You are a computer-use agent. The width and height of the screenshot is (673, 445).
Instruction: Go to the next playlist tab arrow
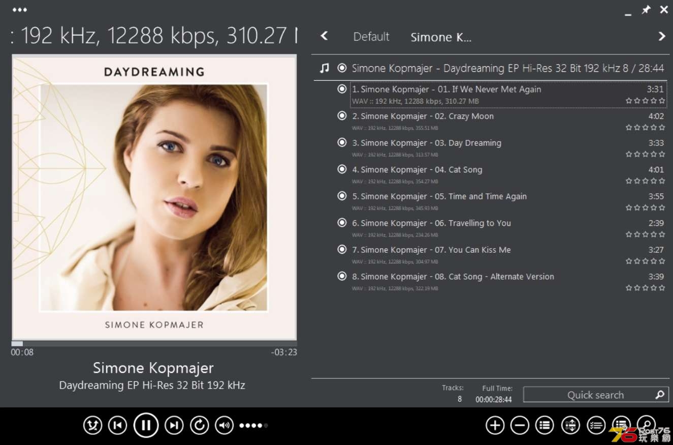click(661, 36)
